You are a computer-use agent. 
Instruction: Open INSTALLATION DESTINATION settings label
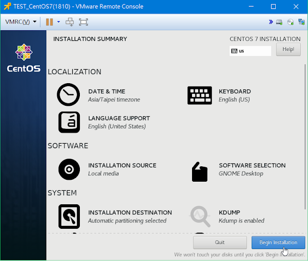(130, 212)
